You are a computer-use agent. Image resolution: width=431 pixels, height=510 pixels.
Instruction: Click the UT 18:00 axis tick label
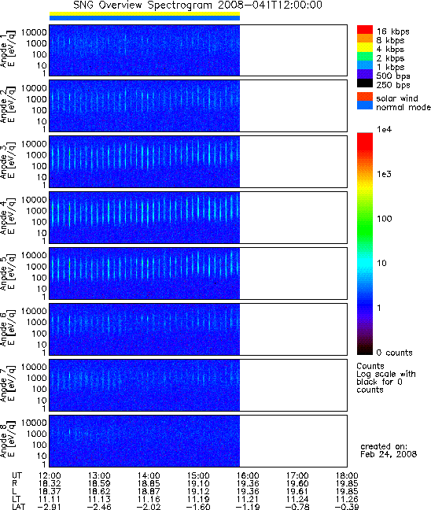pyautogui.click(x=347, y=476)
